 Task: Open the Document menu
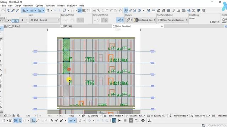coord(28,6)
